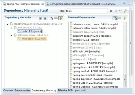Toggle show group ID in Resolved Dependencies

click(119, 18)
